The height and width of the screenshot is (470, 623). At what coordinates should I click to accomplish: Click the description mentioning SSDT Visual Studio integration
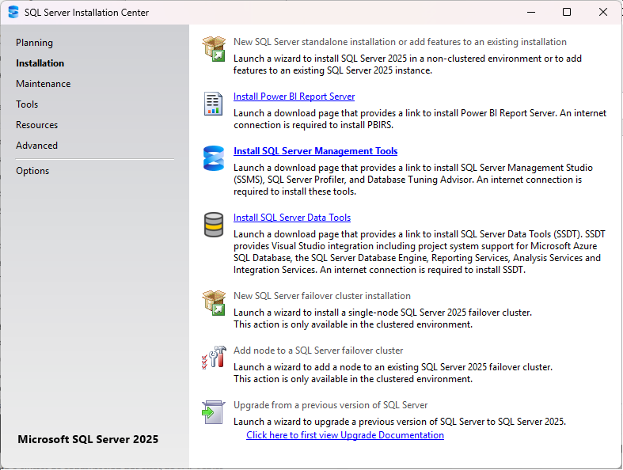pos(420,252)
